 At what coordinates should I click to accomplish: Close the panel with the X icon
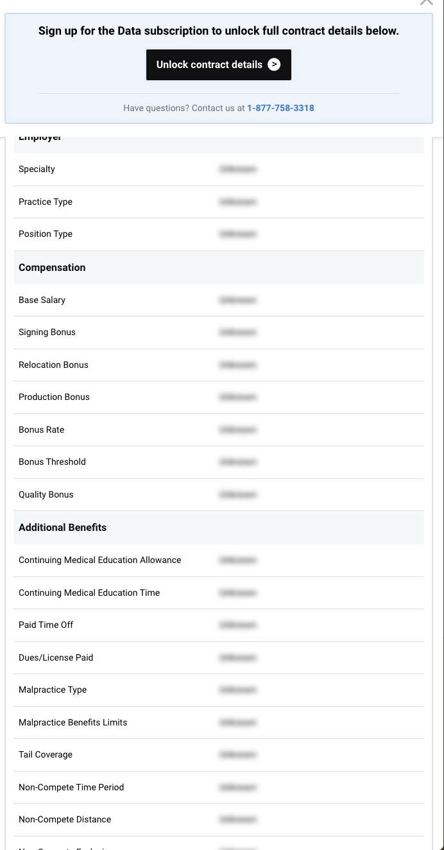[427, 2]
